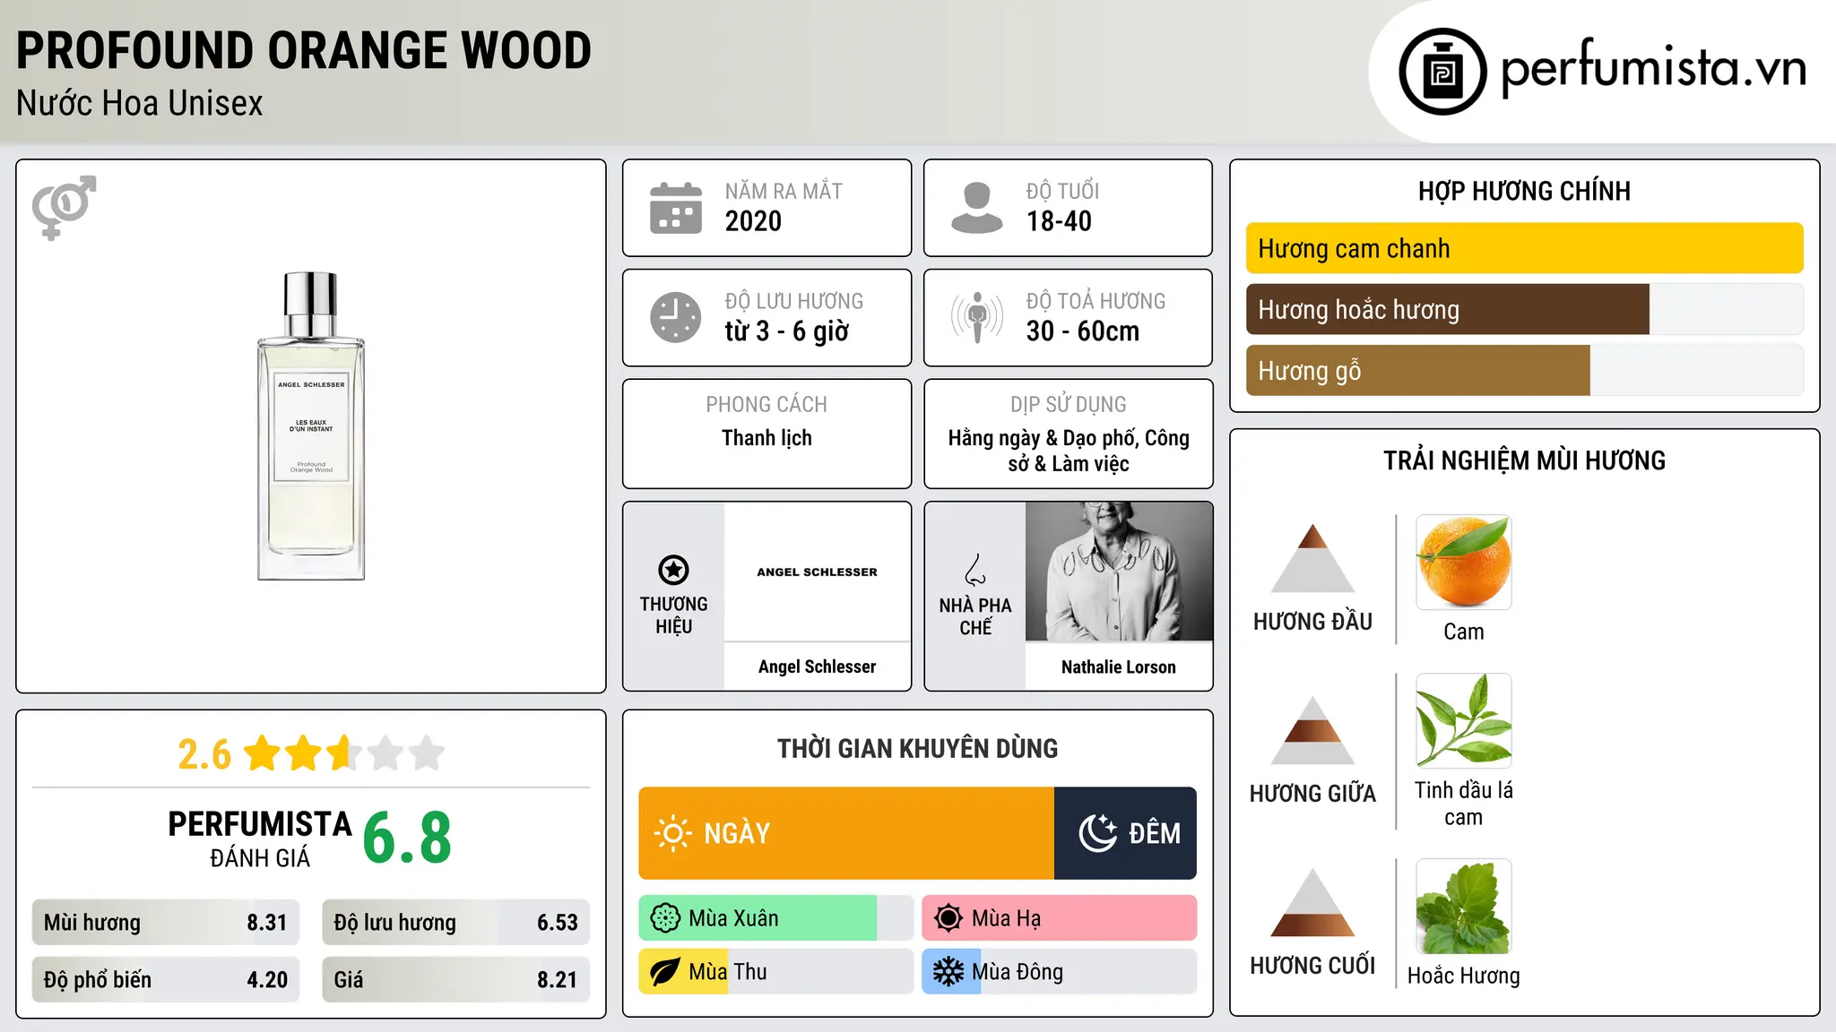Image resolution: width=1836 pixels, height=1032 pixels.
Task: Click the star badge icon above Thương hiệu
Action: pos(673,570)
